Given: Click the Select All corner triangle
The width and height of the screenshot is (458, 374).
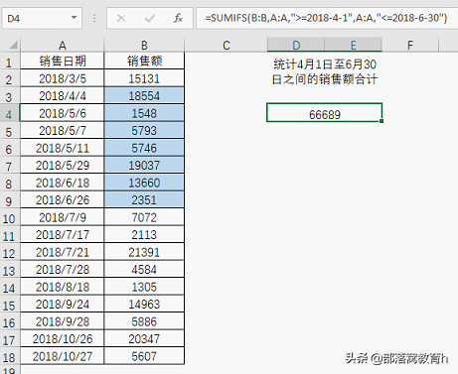Looking at the screenshot, I should coord(13,45).
